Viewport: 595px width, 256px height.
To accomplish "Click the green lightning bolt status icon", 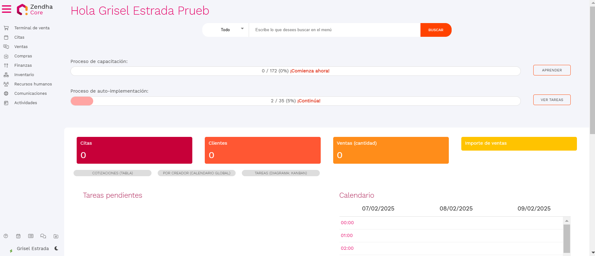I will [x=11, y=251].
